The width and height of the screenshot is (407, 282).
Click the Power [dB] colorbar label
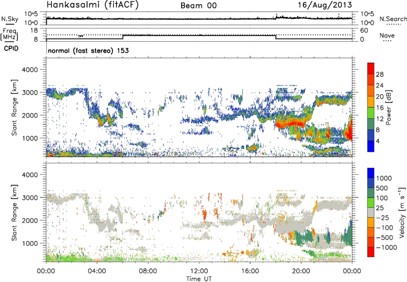[388, 107]
